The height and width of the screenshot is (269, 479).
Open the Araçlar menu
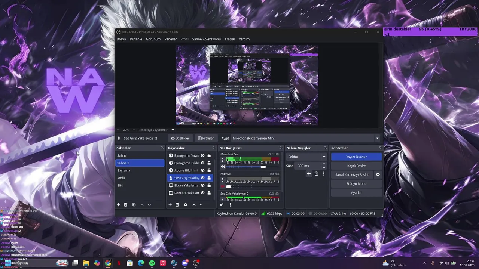click(229, 39)
